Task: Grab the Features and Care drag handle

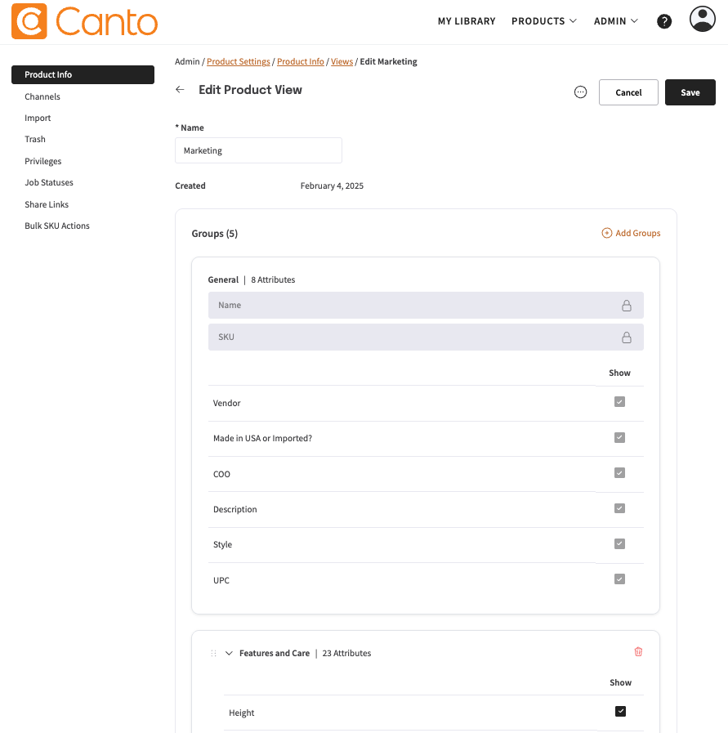Action: [x=213, y=653]
